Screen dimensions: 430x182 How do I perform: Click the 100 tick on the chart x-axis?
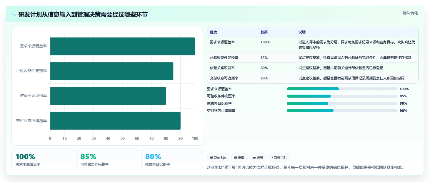(195, 138)
